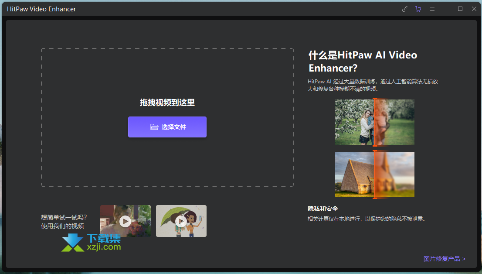The height and width of the screenshot is (274, 482).
Task: Open the hamburger menu in title bar
Action: point(432,9)
